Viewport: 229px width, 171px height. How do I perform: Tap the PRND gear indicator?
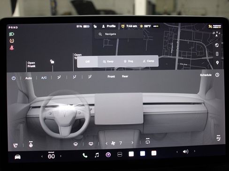point(13,28)
